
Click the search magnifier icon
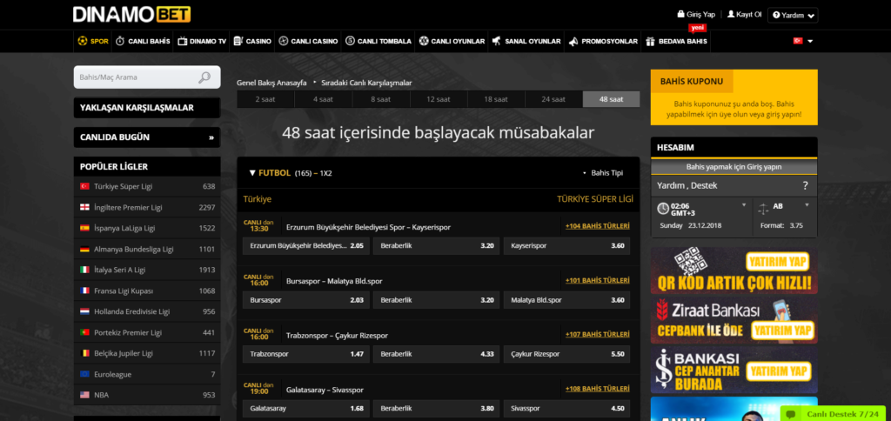tap(204, 77)
